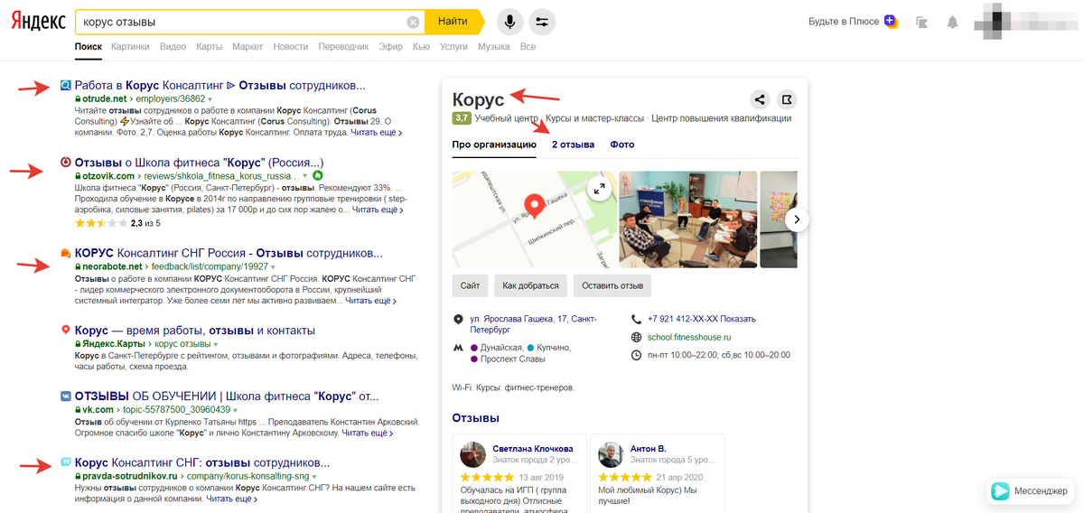Click the Plus badge icon

(892, 21)
